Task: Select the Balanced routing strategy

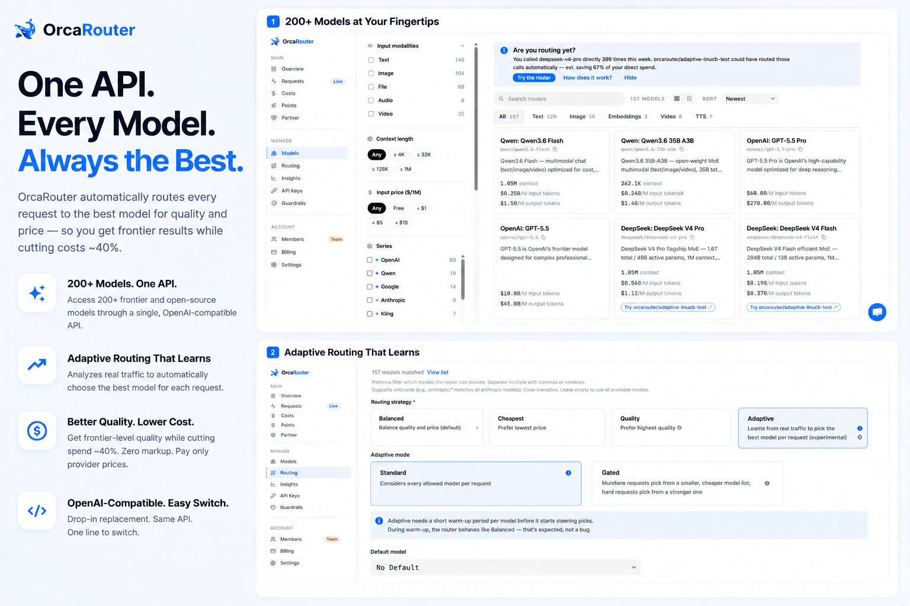Action: click(x=427, y=427)
